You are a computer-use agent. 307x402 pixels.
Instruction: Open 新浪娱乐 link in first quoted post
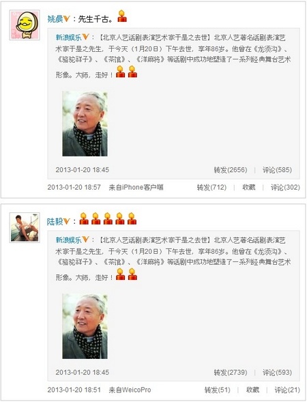click(69, 38)
